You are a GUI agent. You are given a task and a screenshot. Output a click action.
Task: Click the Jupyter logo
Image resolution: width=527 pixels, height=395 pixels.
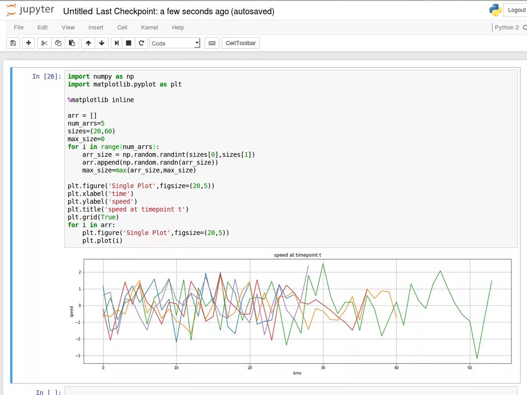(30, 10)
